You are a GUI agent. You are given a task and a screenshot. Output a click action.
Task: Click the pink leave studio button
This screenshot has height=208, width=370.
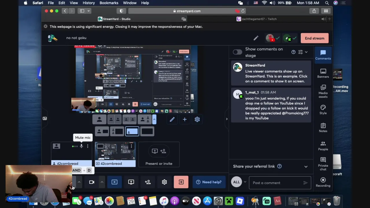pos(181,182)
